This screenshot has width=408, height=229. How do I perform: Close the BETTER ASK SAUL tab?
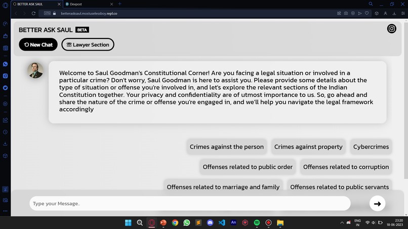[x=59, y=4]
